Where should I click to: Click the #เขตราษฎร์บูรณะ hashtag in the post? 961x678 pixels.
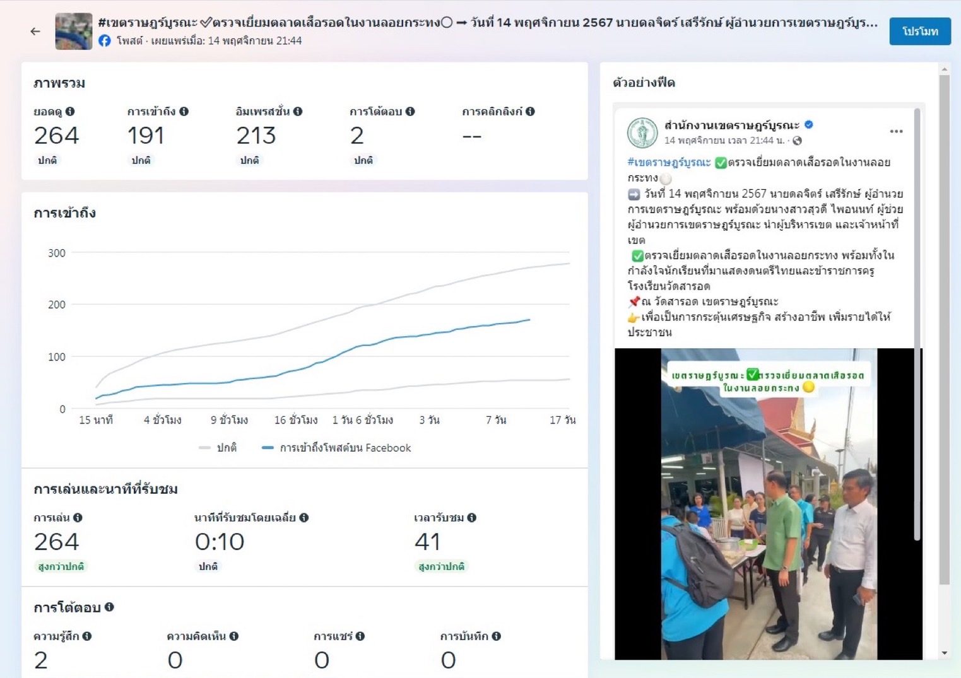669,163
